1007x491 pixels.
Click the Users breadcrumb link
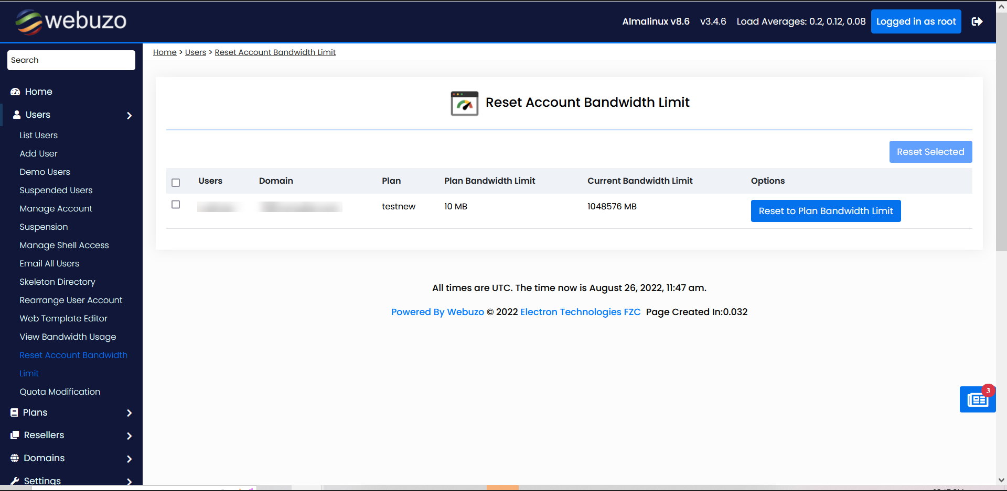(x=195, y=52)
